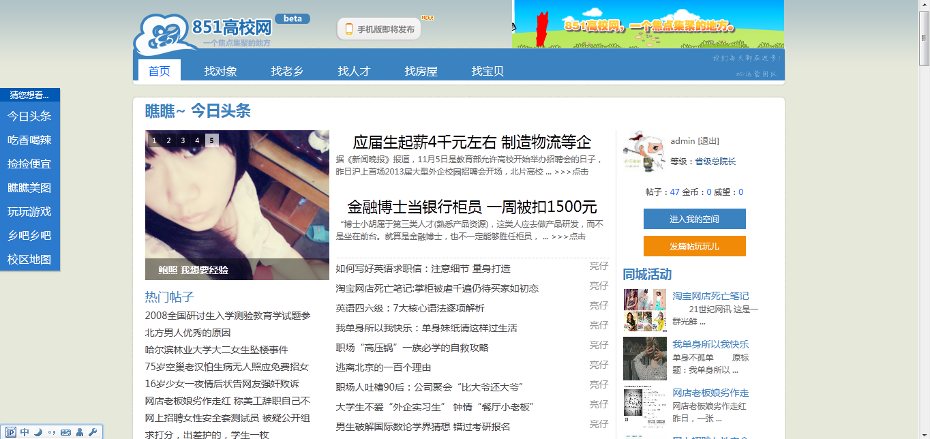
Task: Click the slideshow caption 鲍照 我想要经验
Action: pos(194,270)
